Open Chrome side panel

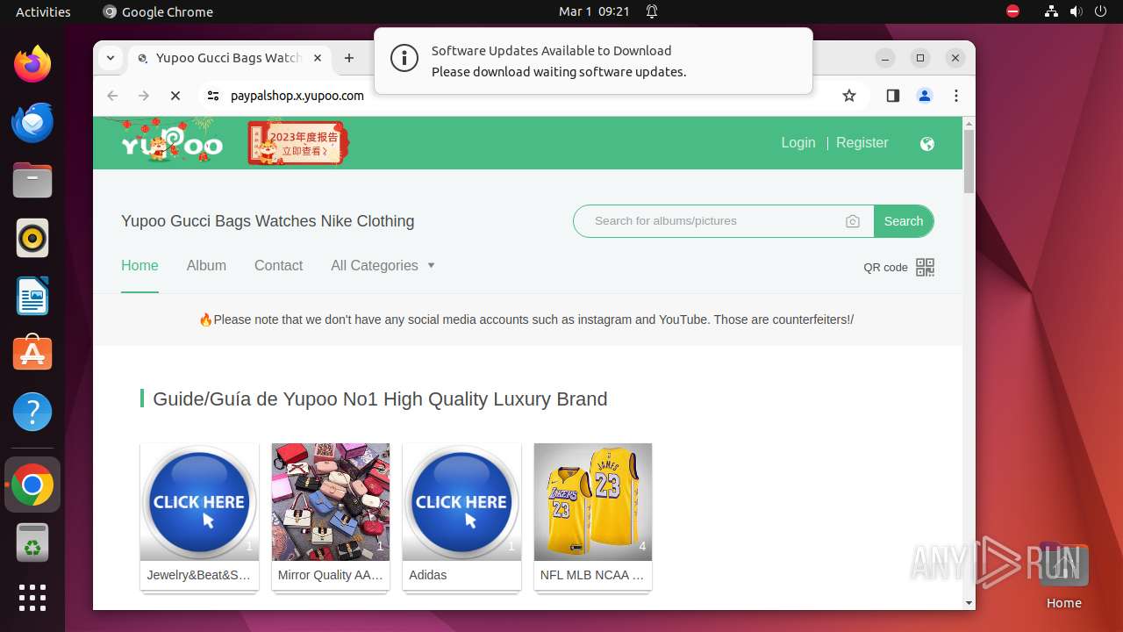coord(893,96)
